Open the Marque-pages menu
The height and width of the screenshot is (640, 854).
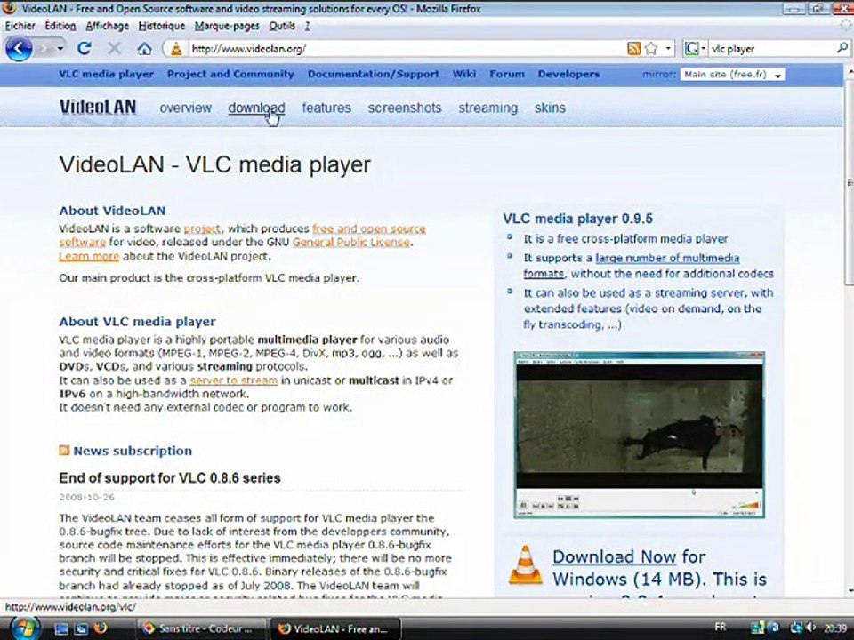click(227, 26)
